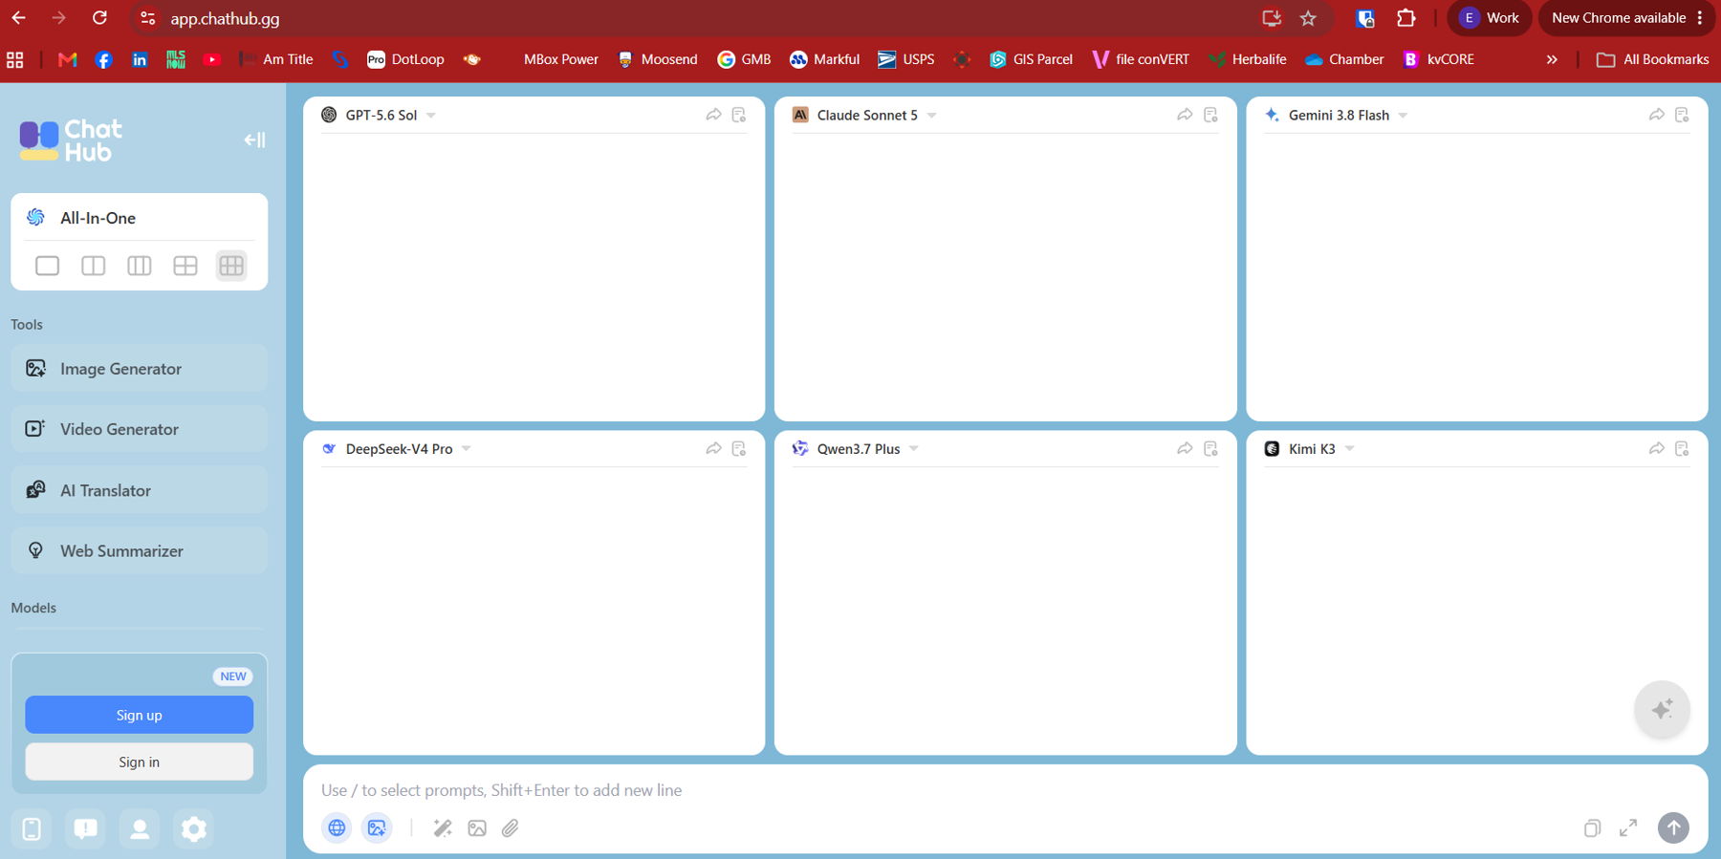Toggle web access globe in prompt bar
The height and width of the screenshot is (859, 1721).
click(x=337, y=828)
